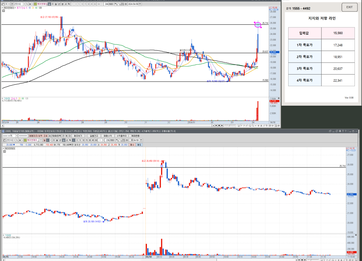Expand the small box icon under upper chart legend

click(x=3, y=10)
